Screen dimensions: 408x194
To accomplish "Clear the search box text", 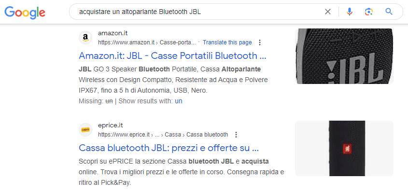I will [x=328, y=12].
